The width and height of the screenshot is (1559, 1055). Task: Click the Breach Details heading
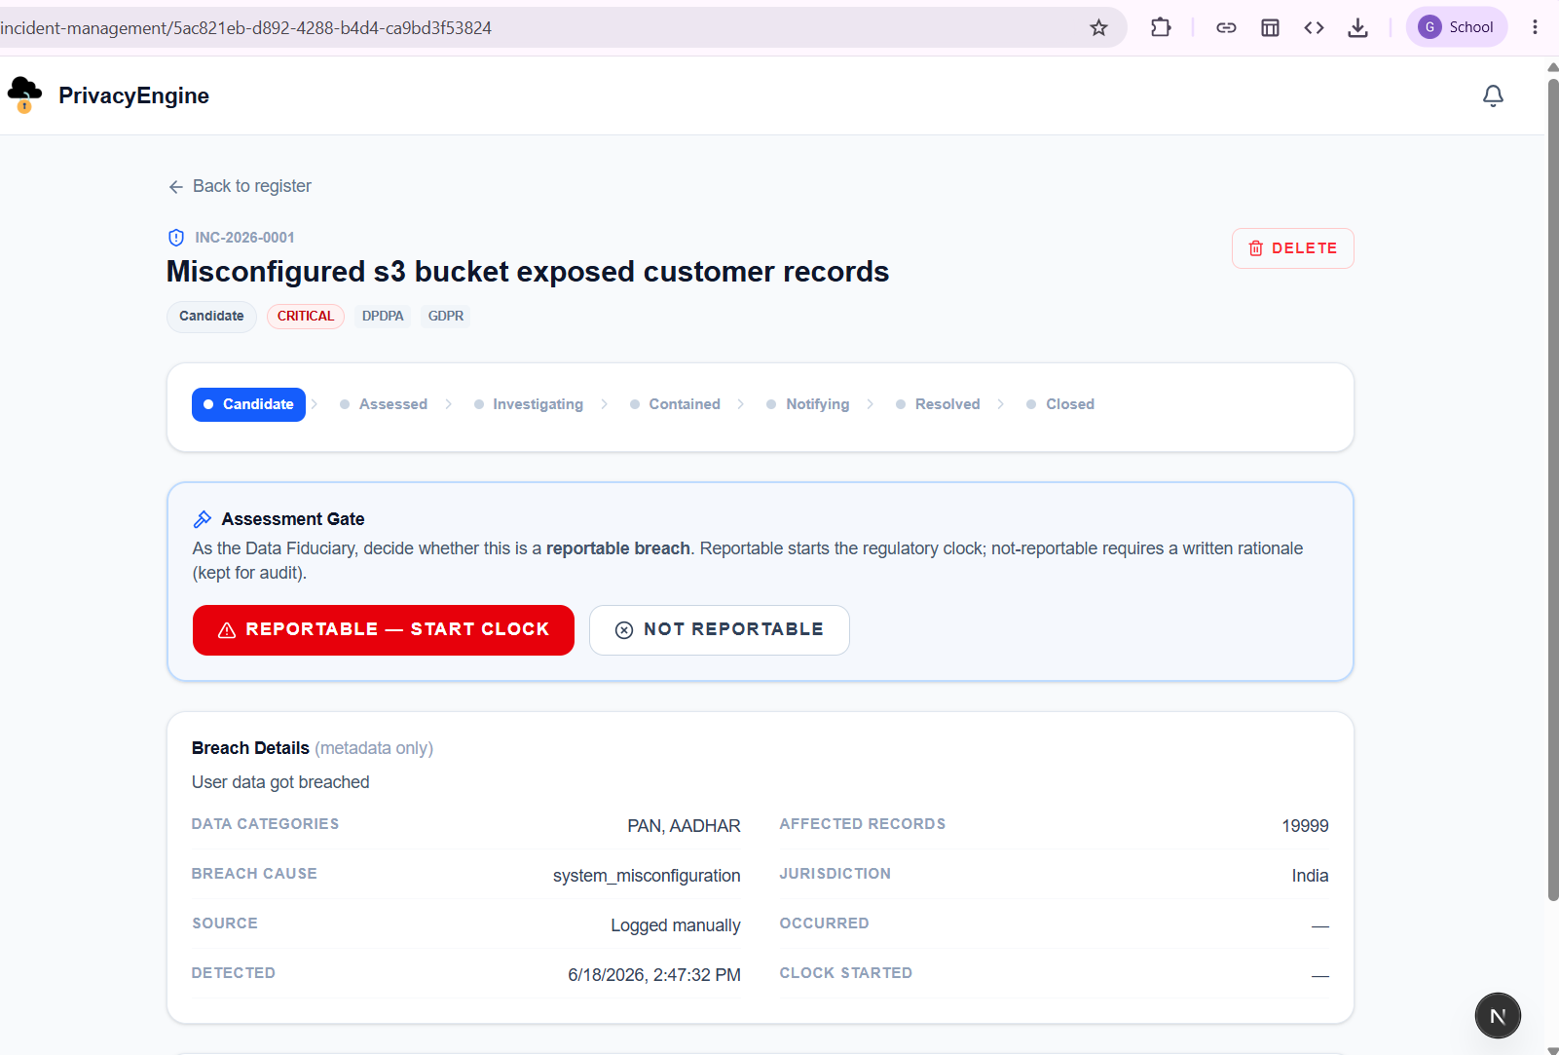[250, 748]
